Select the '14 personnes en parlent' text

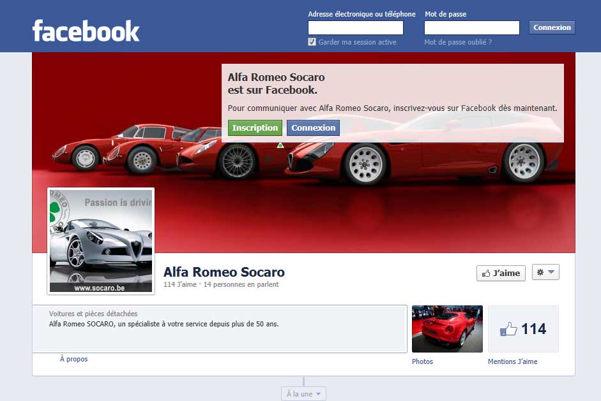(x=241, y=284)
